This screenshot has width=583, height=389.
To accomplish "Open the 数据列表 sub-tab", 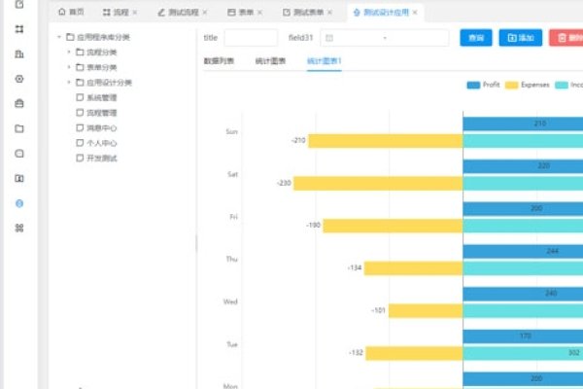I will click(219, 61).
